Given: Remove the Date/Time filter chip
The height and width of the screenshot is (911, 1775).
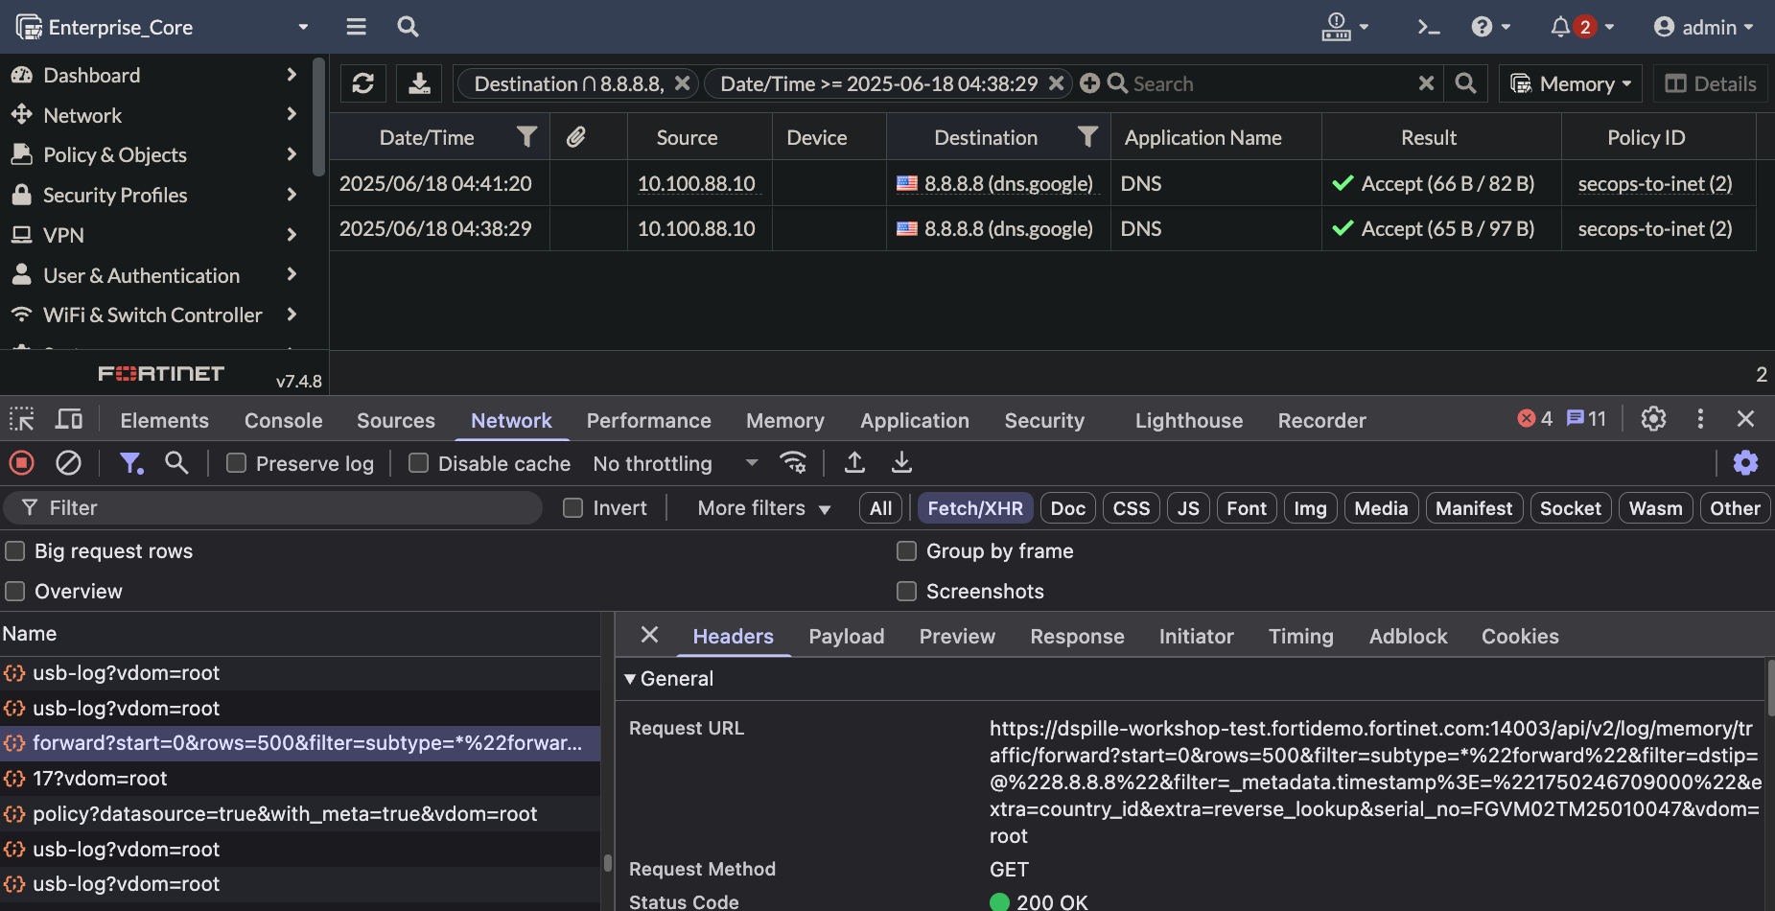Looking at the screenshot, I should click(x=1056, y=83).
